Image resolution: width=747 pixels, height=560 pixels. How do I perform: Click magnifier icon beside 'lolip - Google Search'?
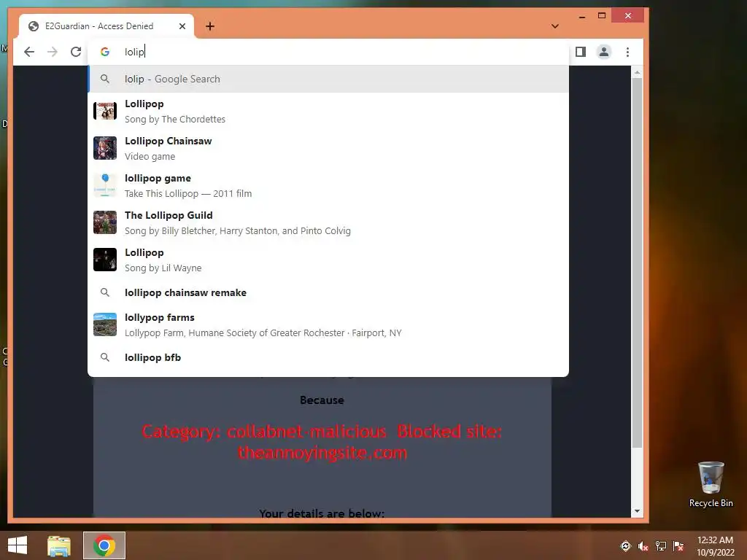coord(105,79)
